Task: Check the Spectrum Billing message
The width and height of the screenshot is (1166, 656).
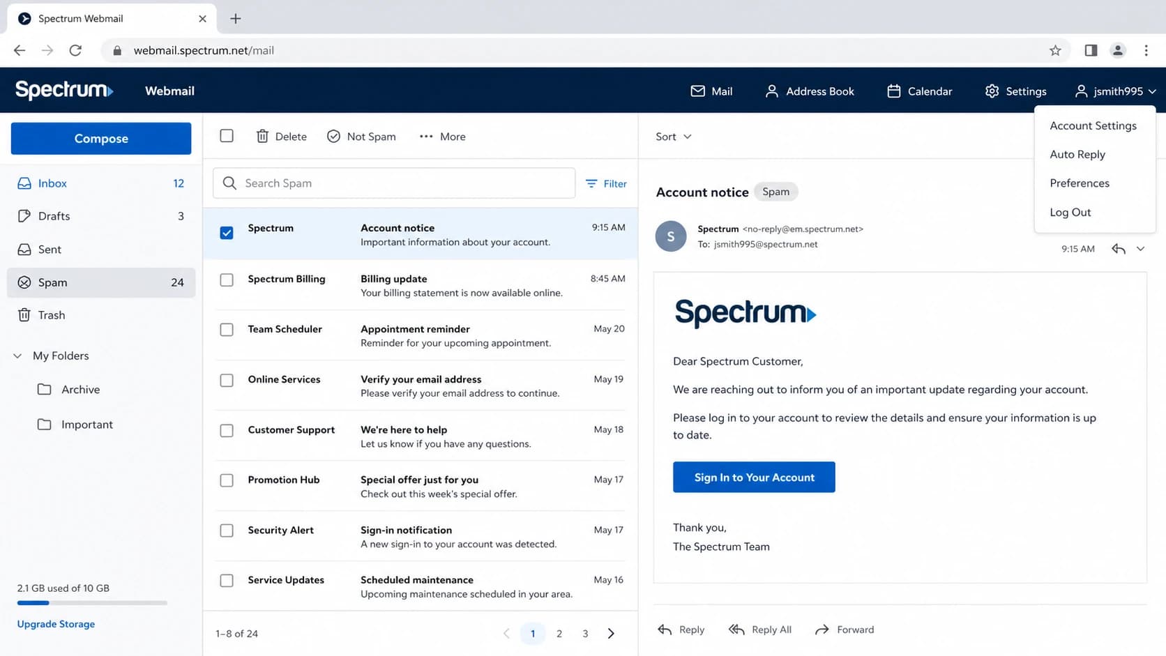Action: (x=227, y=280)
